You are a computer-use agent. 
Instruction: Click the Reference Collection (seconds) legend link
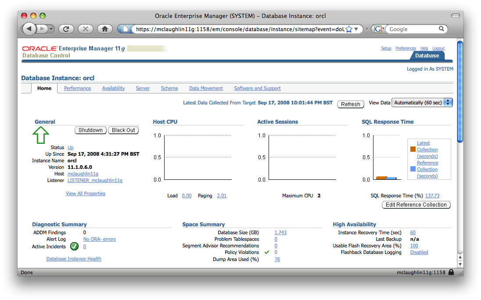(x=427, y=169)
